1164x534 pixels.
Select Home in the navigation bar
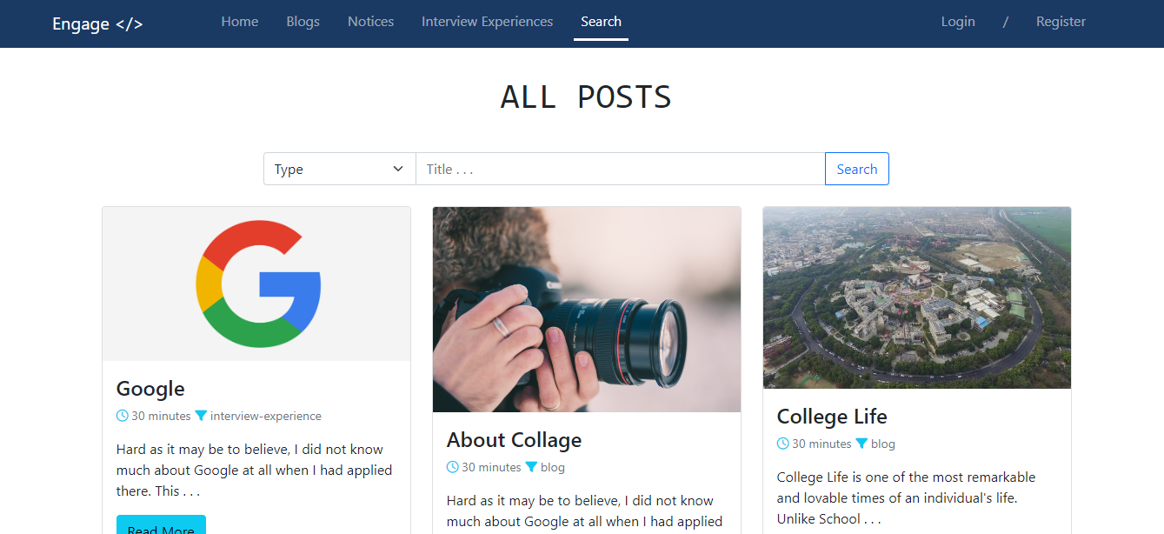(x=239, y=21)
